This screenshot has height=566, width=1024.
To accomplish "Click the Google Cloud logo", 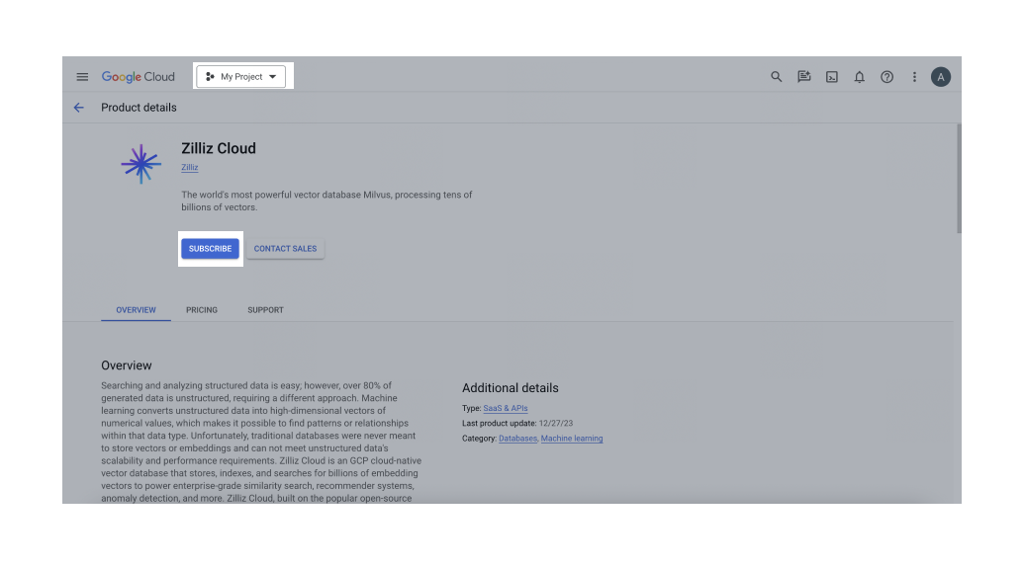I will pos(138,77).
